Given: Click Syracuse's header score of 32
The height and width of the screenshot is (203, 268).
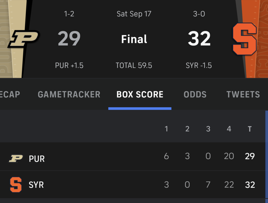Looking at the screenshot, I should pos(199,39).
